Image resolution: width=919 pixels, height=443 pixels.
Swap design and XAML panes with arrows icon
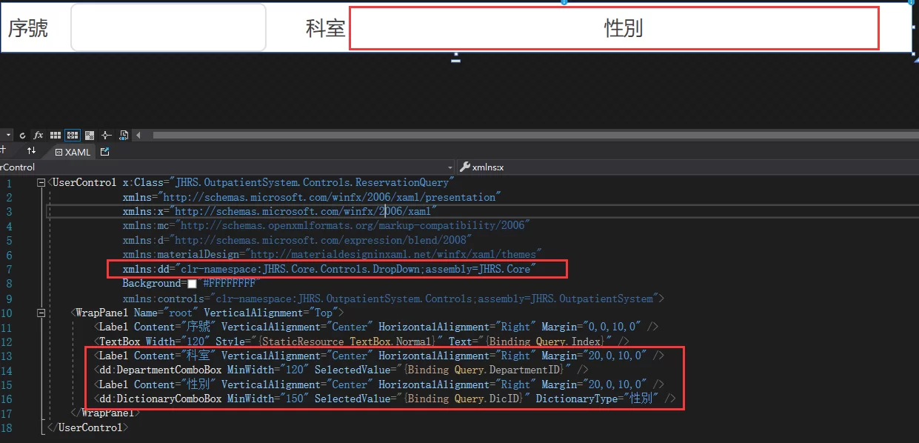[x=30, y=150]
